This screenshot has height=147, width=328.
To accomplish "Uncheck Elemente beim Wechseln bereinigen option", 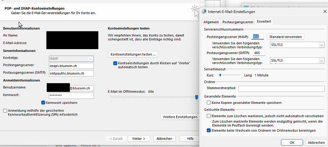I will tap(209, 131).
